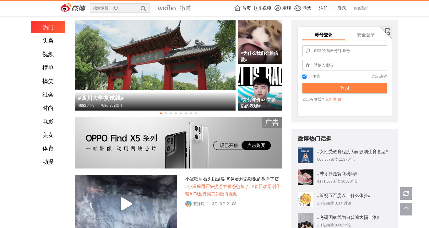Open the 美女 category
This screenshot has height=228, width=429.
[48, 135]
